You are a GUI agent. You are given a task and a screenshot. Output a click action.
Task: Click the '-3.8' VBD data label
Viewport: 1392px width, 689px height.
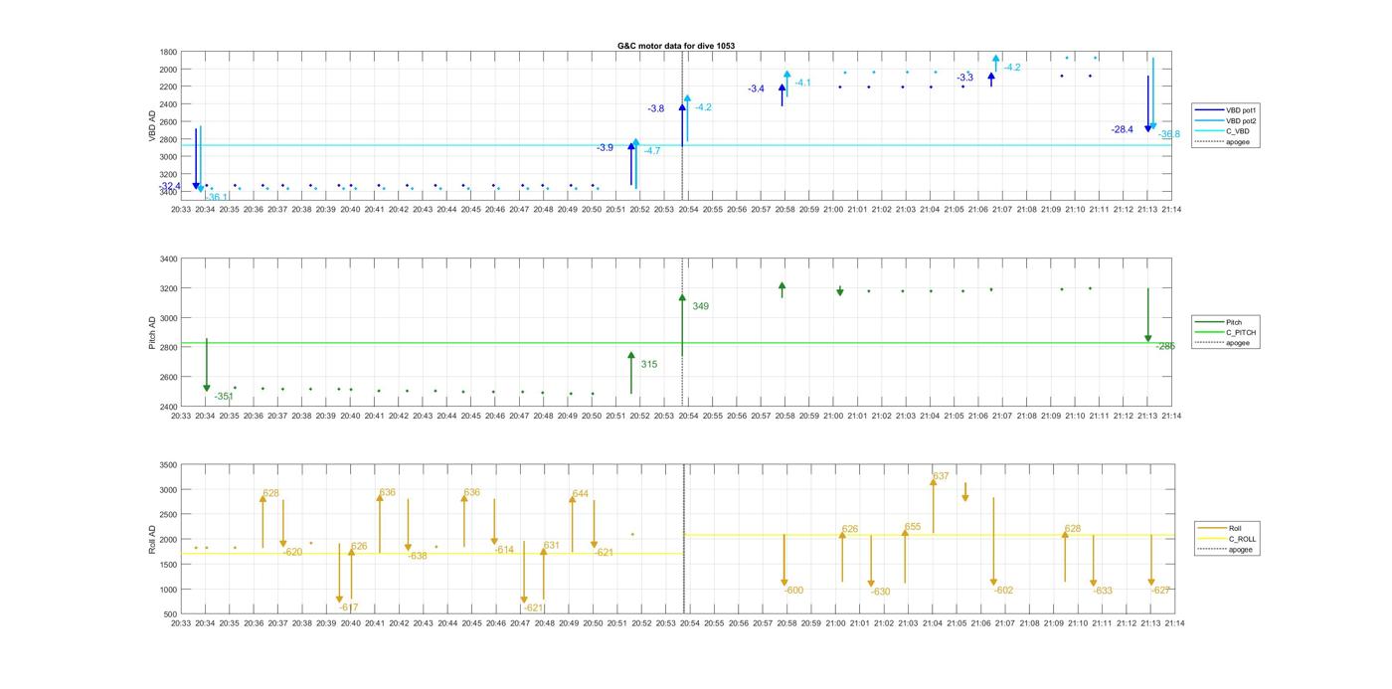(x=656, y=108)
